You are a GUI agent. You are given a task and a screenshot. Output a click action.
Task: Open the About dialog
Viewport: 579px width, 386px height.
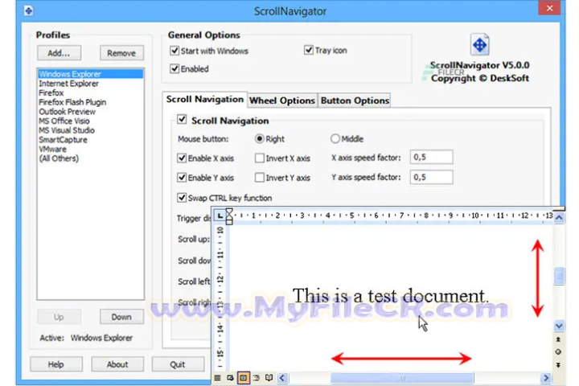[117, 364]
